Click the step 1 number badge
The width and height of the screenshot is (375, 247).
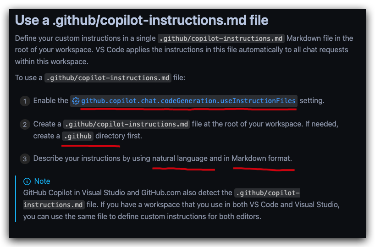[x=25, y=101]
